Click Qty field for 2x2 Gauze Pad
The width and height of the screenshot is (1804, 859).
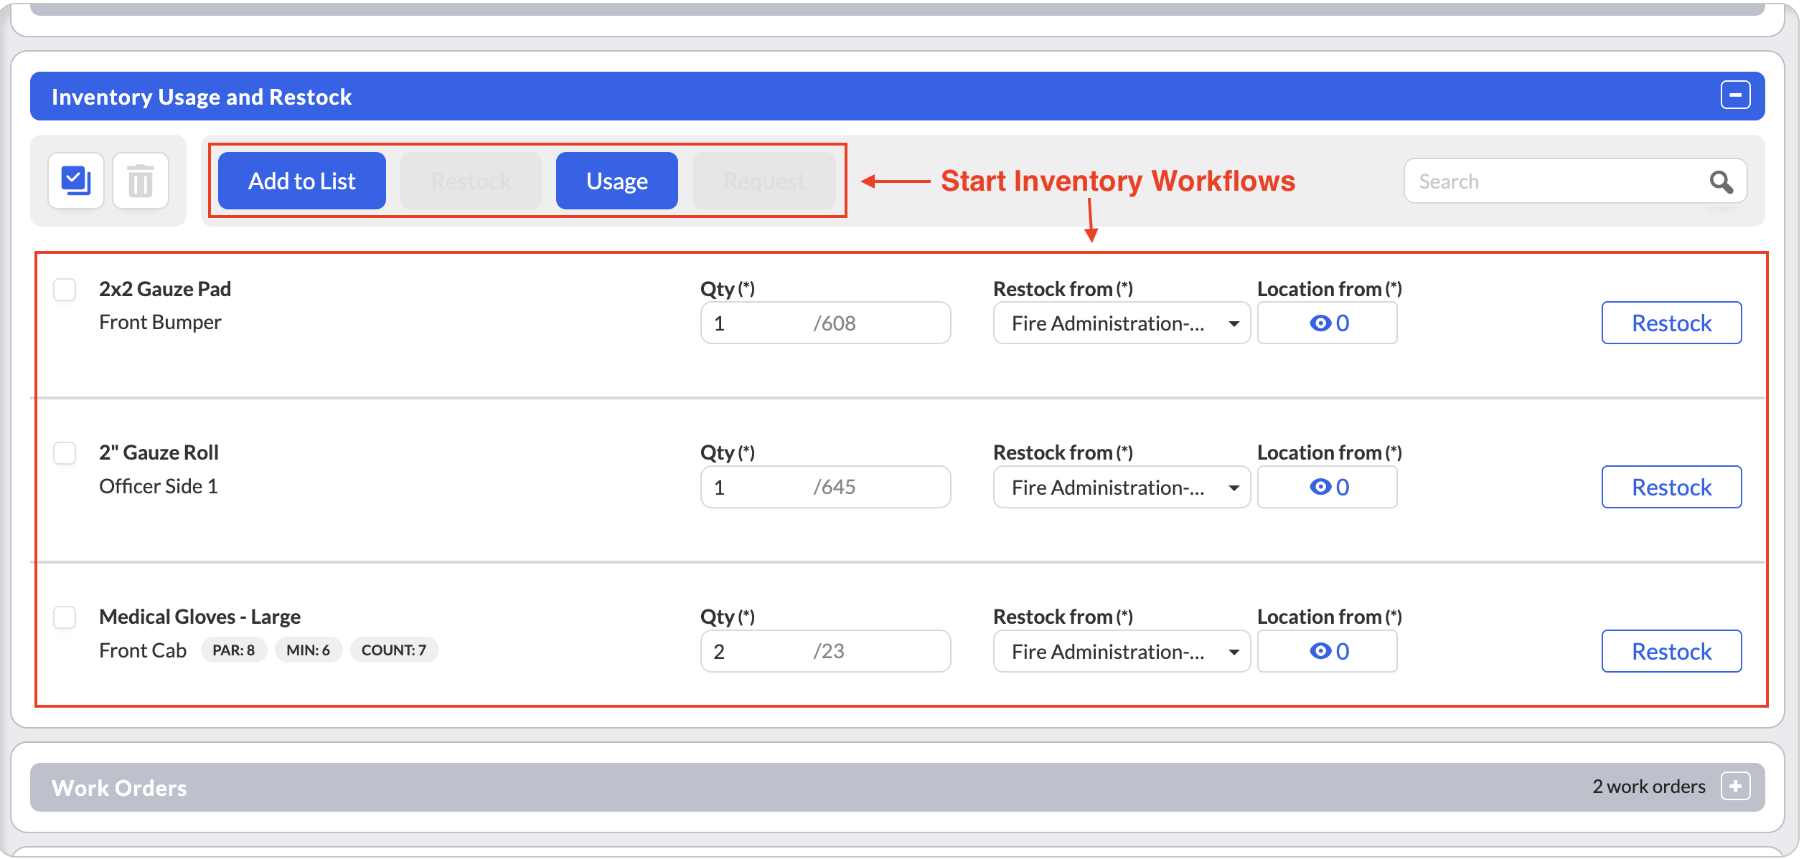[x=826, y=323]
